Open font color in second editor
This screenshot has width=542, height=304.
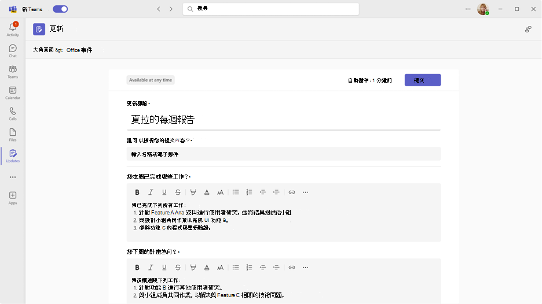click(207, 268)
